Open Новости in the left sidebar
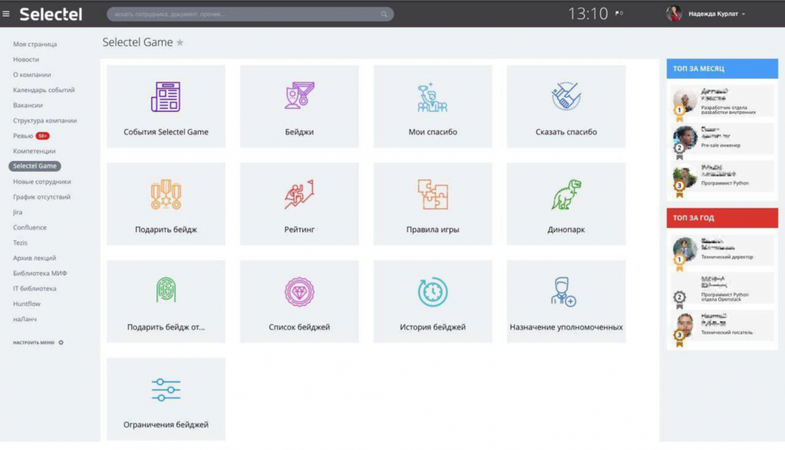The image size is (785, 450). pos(26,59)
